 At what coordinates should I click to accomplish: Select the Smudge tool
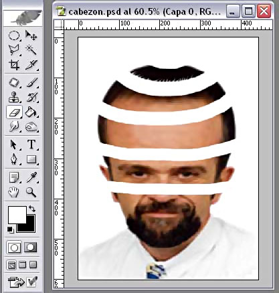[x=14, y=126]
